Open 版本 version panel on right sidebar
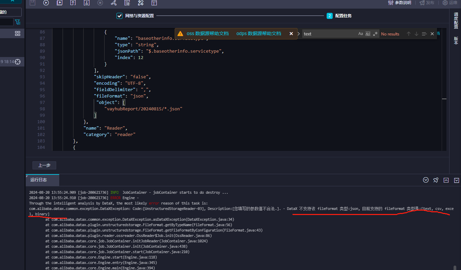This screenshot has height=270, width=461. [456, 40]
